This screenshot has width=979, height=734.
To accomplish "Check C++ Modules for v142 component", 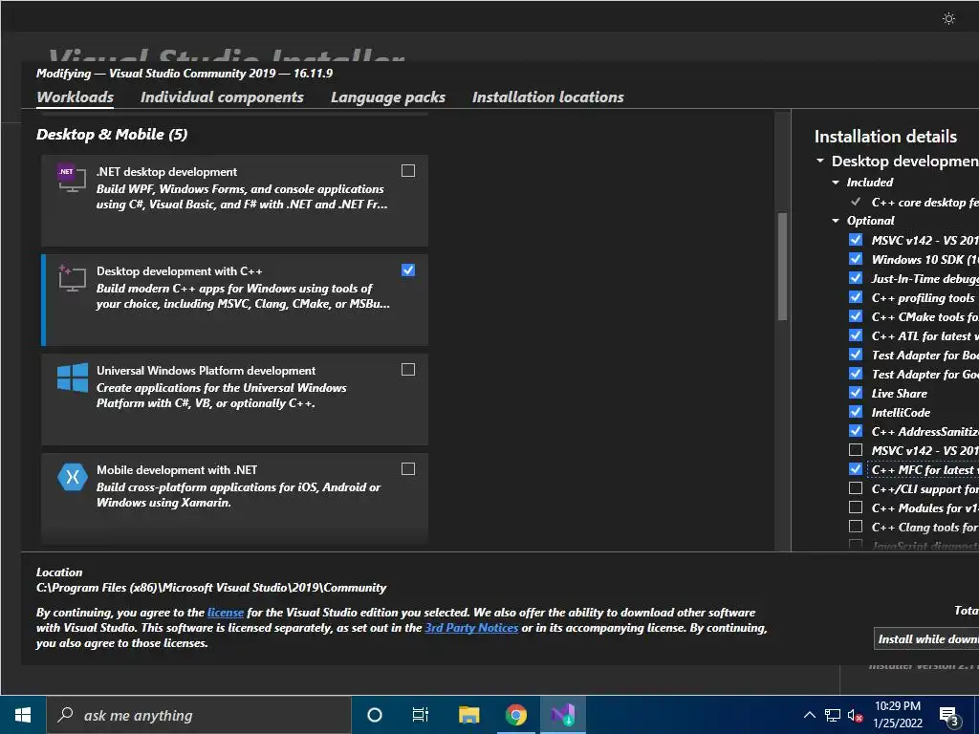I will [856, 507].
